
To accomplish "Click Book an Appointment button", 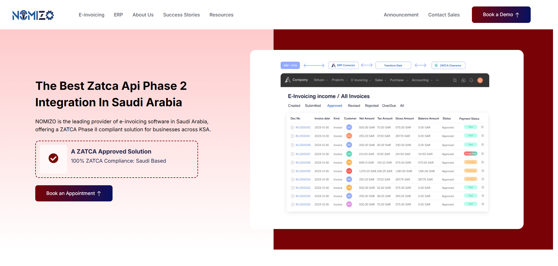I will point(74,193).
